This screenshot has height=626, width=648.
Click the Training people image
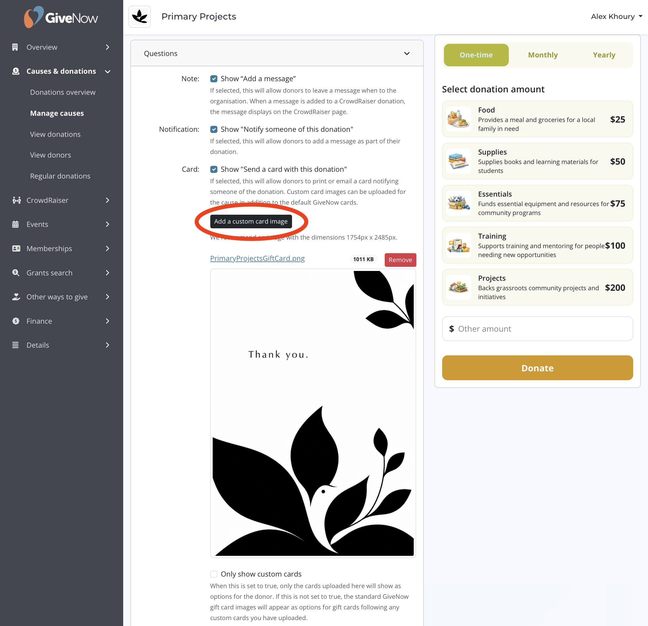pos(458,245)
